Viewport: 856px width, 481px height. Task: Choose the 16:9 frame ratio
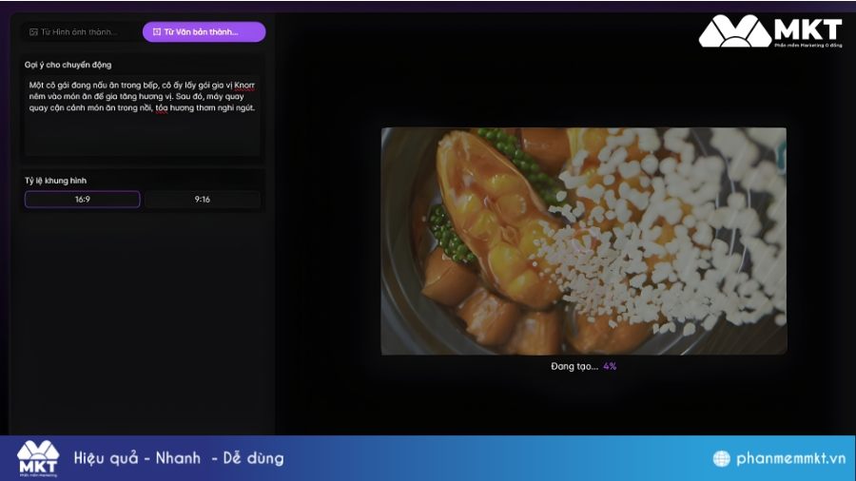pos(83,199)
